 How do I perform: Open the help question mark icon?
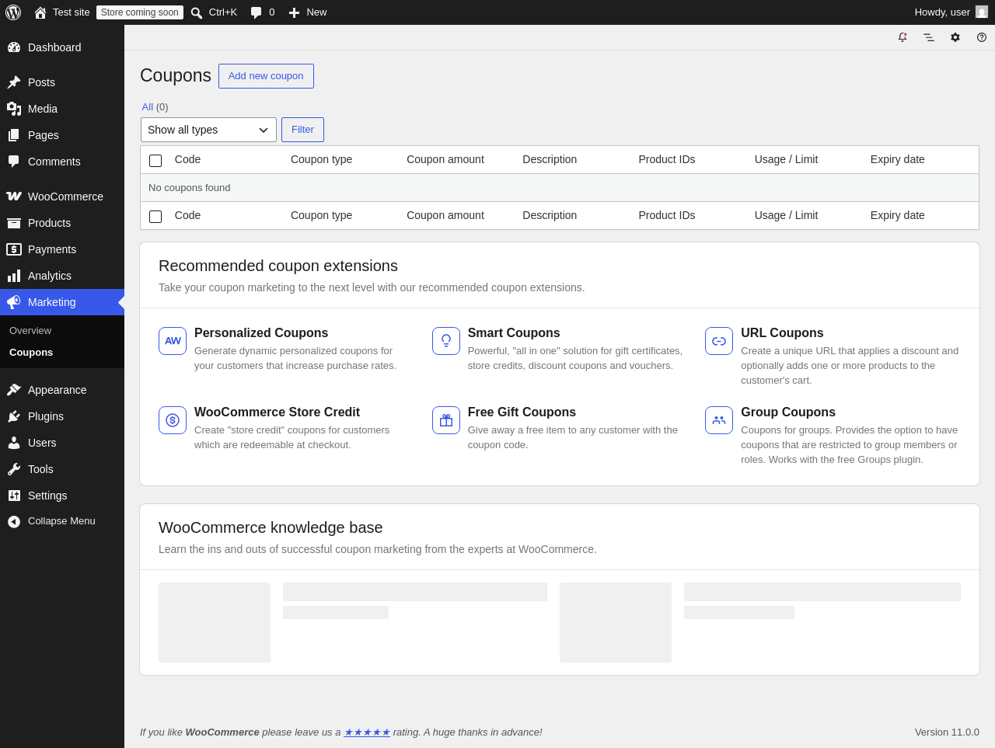(982, 37)
